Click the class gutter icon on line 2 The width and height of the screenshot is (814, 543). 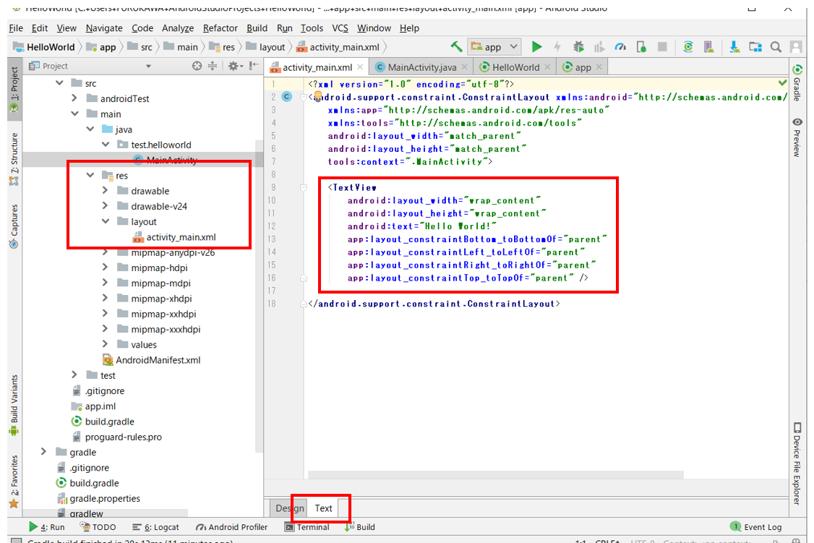pos(286,97)
